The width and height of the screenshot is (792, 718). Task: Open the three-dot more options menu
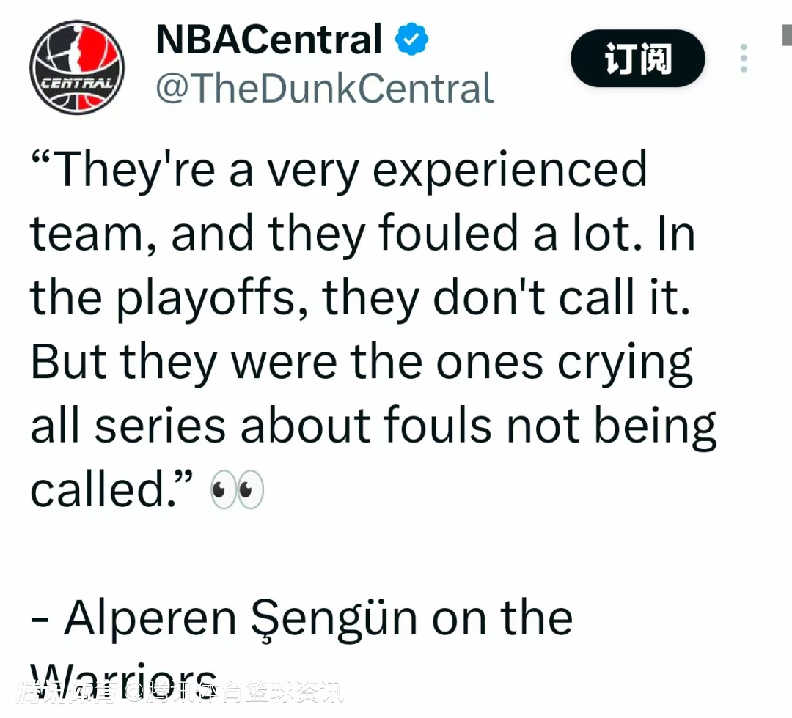tap(744, 59)
